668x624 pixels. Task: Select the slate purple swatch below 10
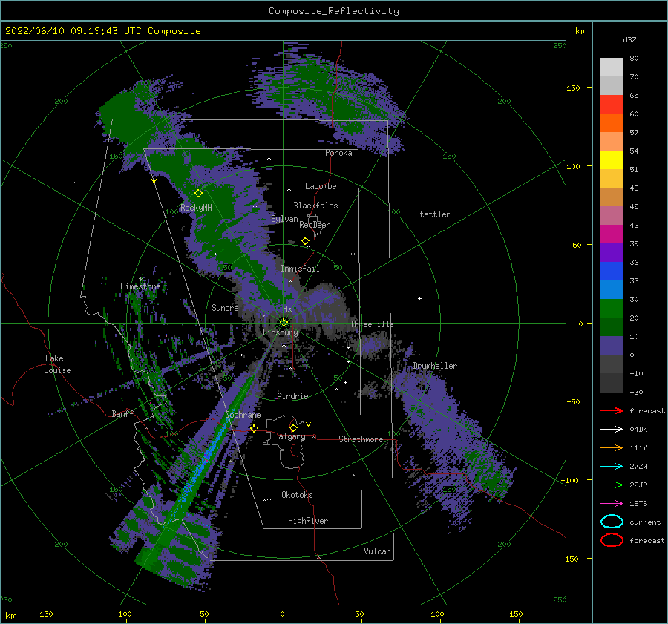612,346
